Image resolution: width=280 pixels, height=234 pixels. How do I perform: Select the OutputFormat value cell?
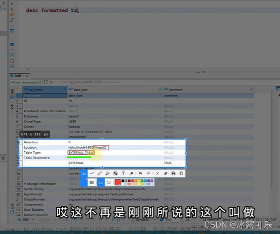click(x=115, y=200)
